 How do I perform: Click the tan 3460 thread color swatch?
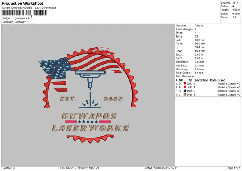(185, 94)
